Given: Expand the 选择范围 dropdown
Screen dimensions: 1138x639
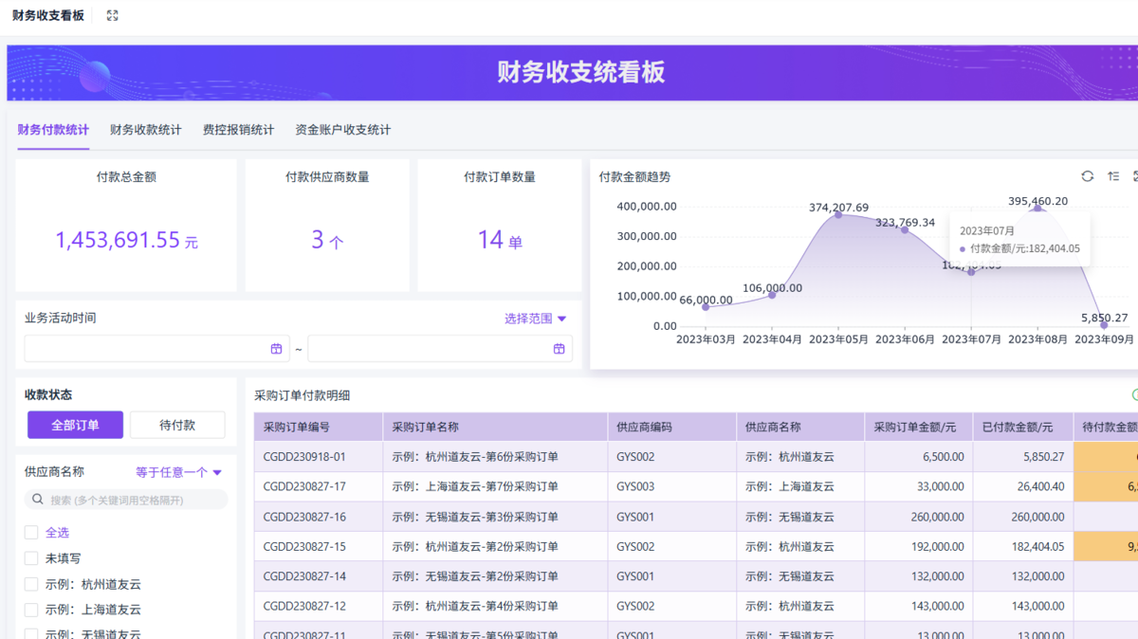Looking at the screenshot, I should pos(535,319).
